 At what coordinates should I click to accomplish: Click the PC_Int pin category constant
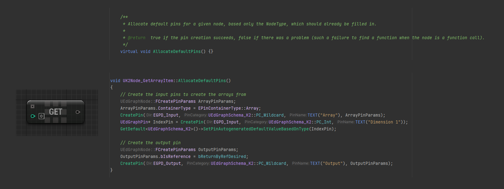pos(324,122)
